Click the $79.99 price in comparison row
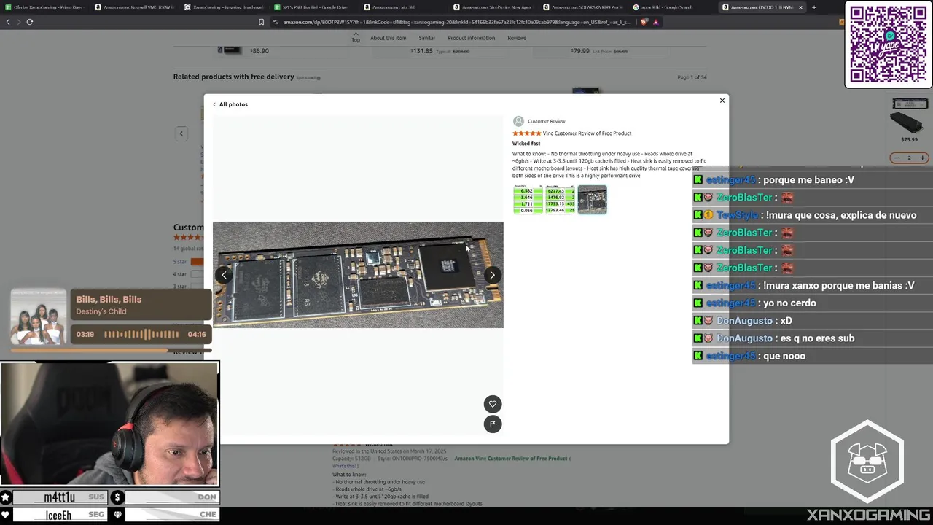This screenshot has width=933, height=525. pos(580,51)
